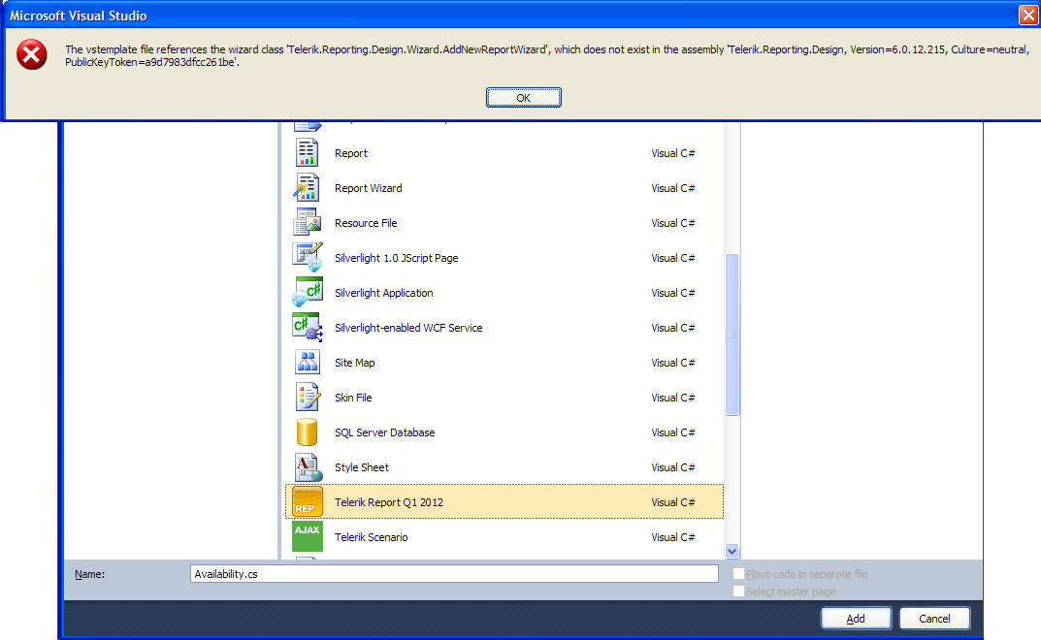Choose the Silverlight 1.0 JScript Page icon
This screenshot has width=1041, height=640.
(x=307, y=258)
